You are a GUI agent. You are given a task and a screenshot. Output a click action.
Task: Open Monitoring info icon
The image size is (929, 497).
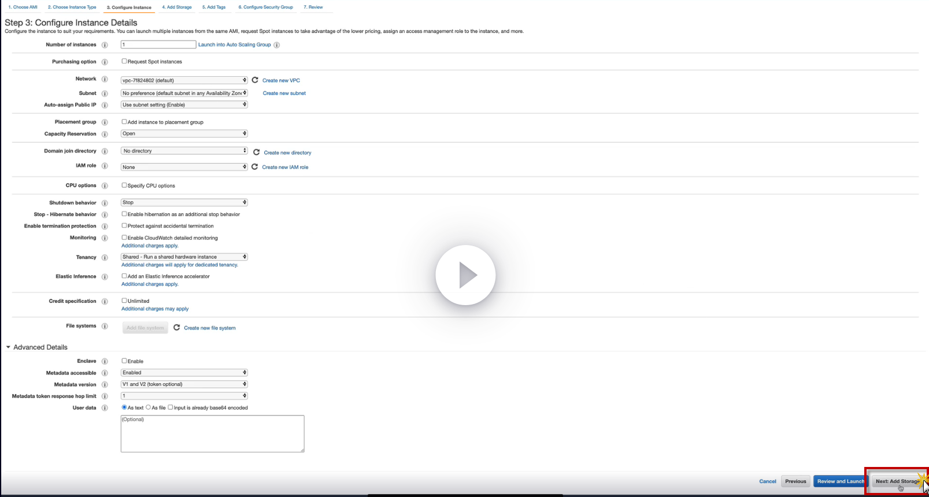click(105, 238)
